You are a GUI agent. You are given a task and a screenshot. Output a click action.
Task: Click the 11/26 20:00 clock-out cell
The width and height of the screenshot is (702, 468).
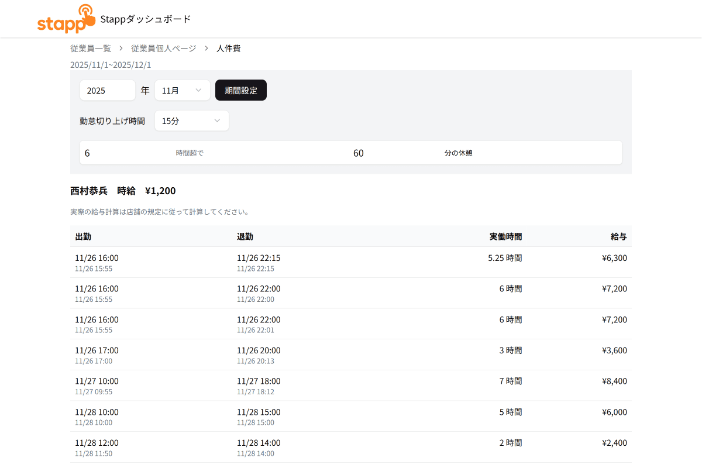tap(259, 351)
